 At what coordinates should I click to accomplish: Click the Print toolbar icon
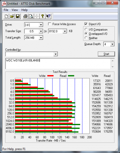[x=25, y=16]
